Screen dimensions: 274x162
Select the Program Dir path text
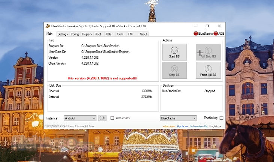tap(100, 46)
